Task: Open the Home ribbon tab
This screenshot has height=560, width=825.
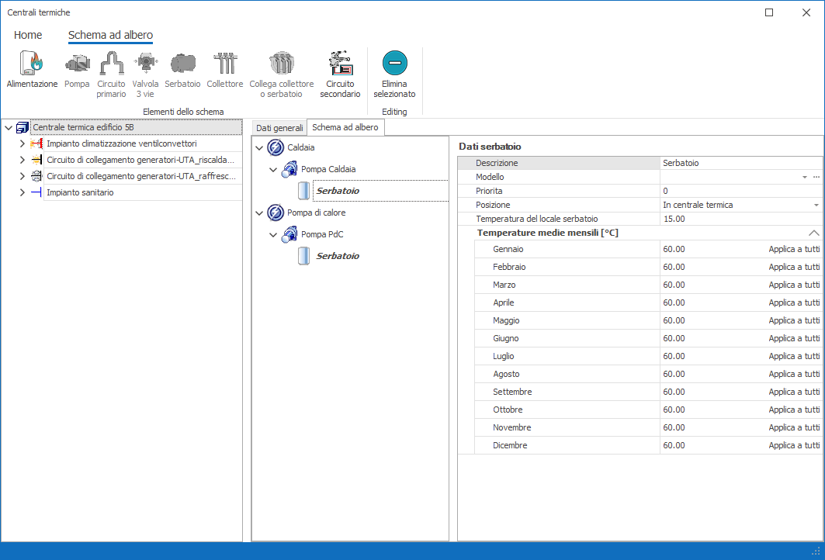Action: click(x=28, y=35)
